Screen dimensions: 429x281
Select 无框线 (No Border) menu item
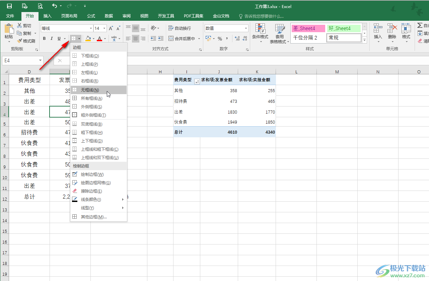(x=98, y=90)
